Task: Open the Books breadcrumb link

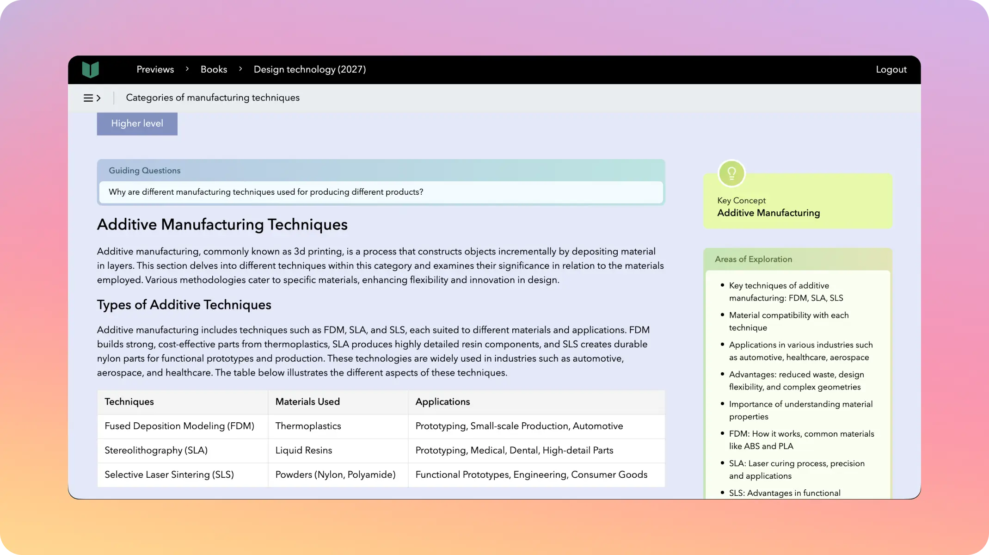Action: click(x=214, y=69)
